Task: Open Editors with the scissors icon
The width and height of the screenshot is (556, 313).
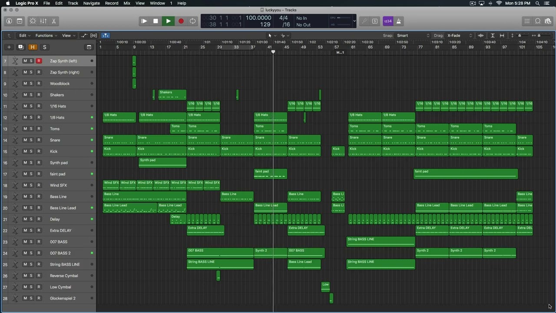Action: click(x=54, y=21)
